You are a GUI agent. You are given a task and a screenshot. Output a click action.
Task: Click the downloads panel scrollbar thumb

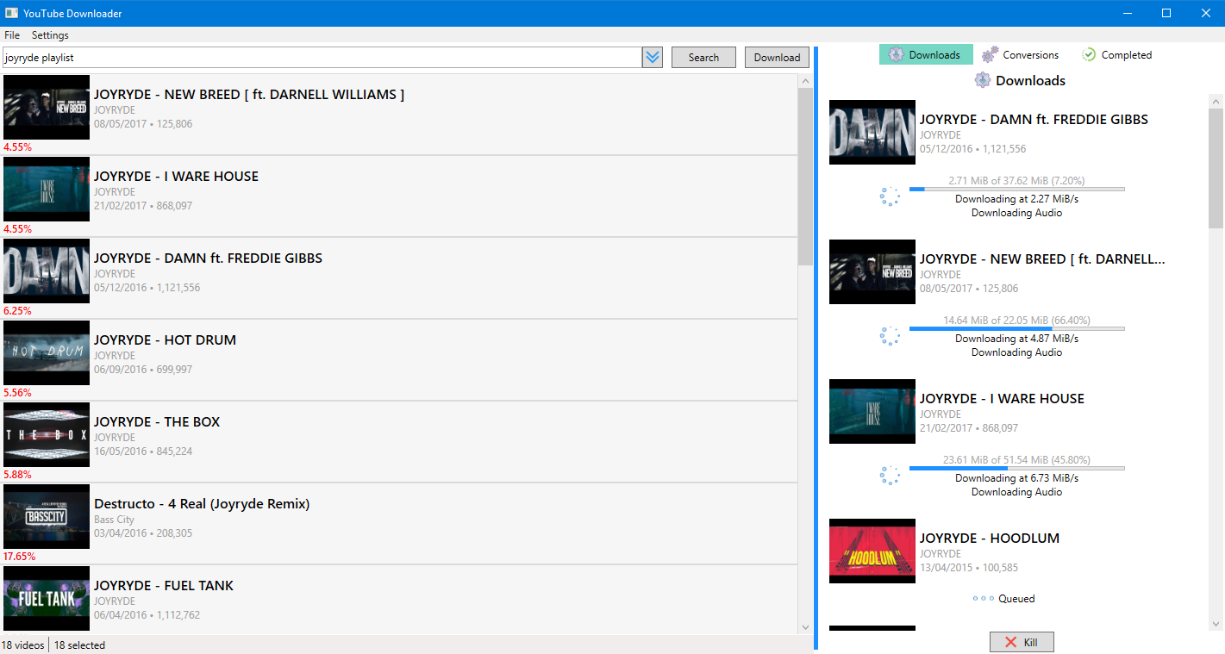[x=1216, y=167]
